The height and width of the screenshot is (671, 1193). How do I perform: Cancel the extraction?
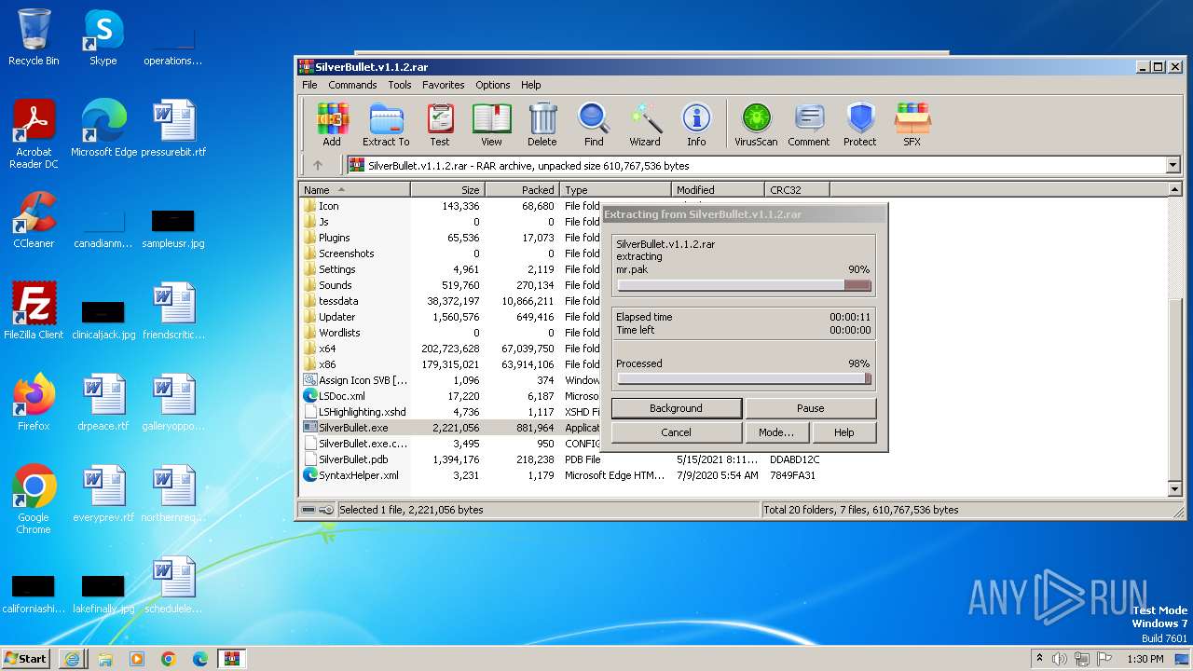click(x=676, y=432)
